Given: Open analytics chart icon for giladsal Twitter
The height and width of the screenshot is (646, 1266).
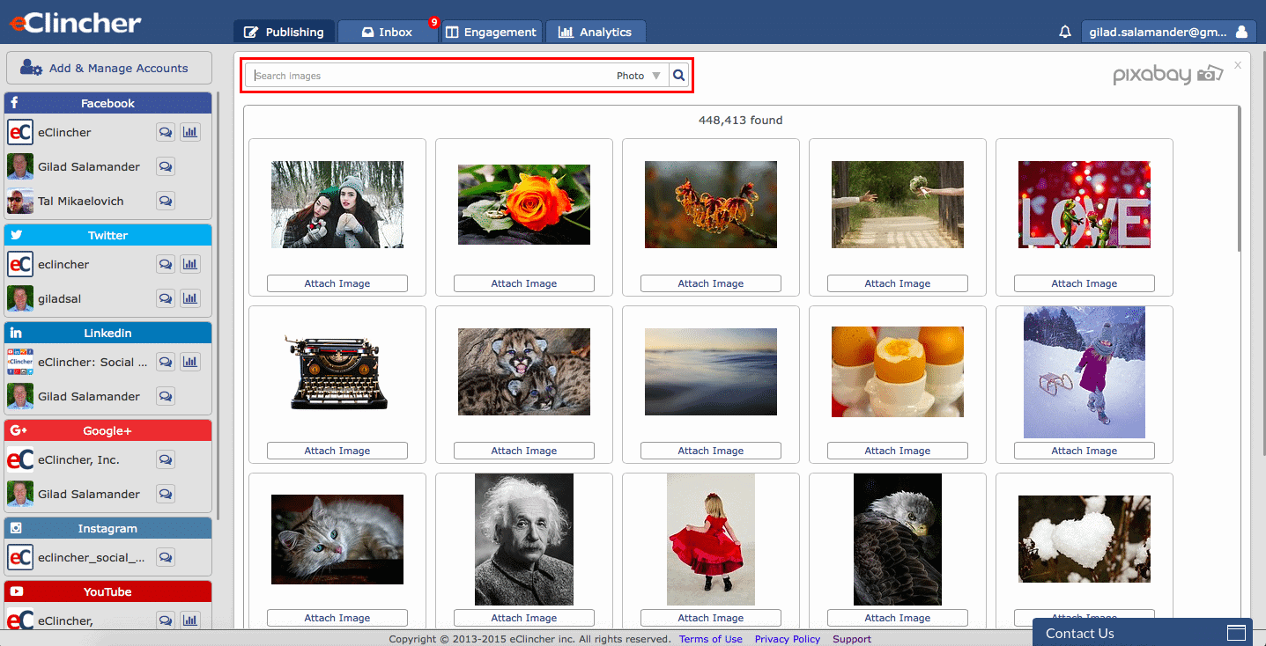Looking at the screenshot, I should (190, 298).
